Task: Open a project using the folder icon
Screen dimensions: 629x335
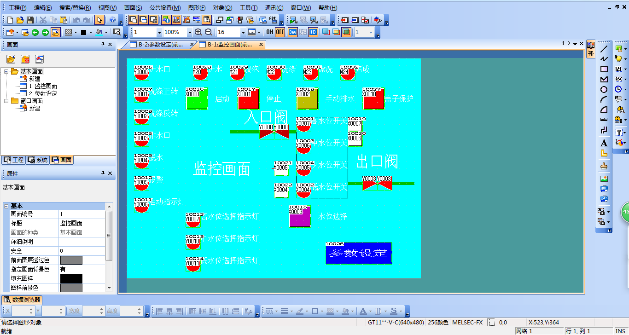Action: (x=20, y=20)
